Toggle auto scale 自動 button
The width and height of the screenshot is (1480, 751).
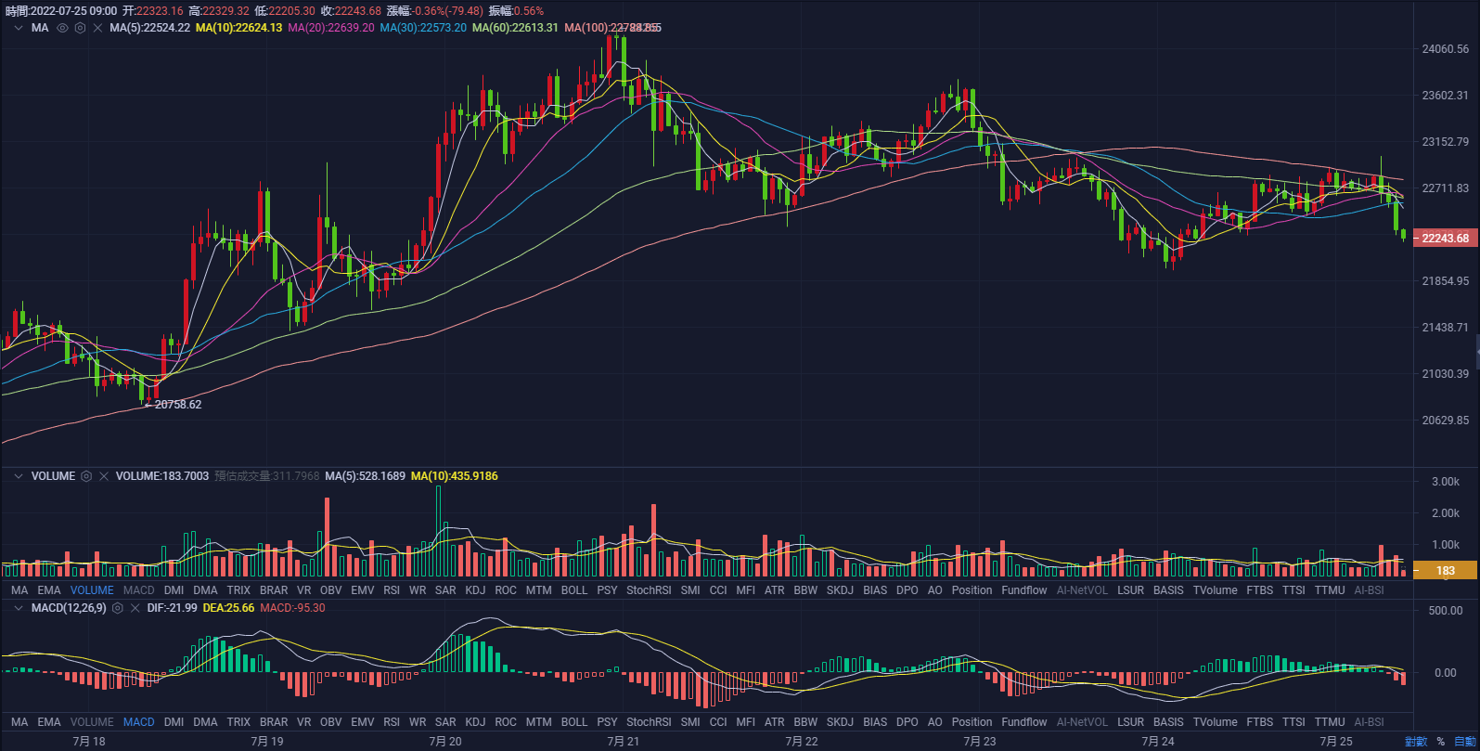[x=1465, y=742]
